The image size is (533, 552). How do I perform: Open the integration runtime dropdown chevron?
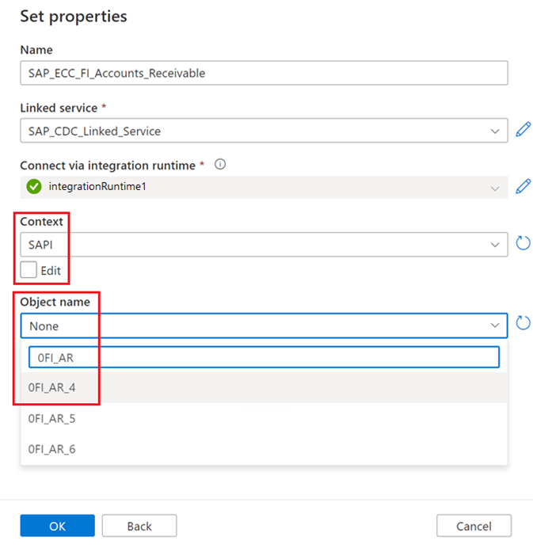495,188
